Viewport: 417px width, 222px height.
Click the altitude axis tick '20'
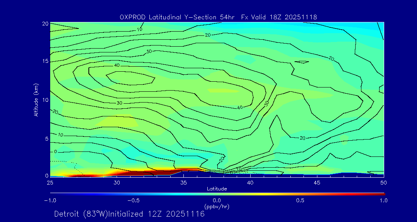coord(45,24)
